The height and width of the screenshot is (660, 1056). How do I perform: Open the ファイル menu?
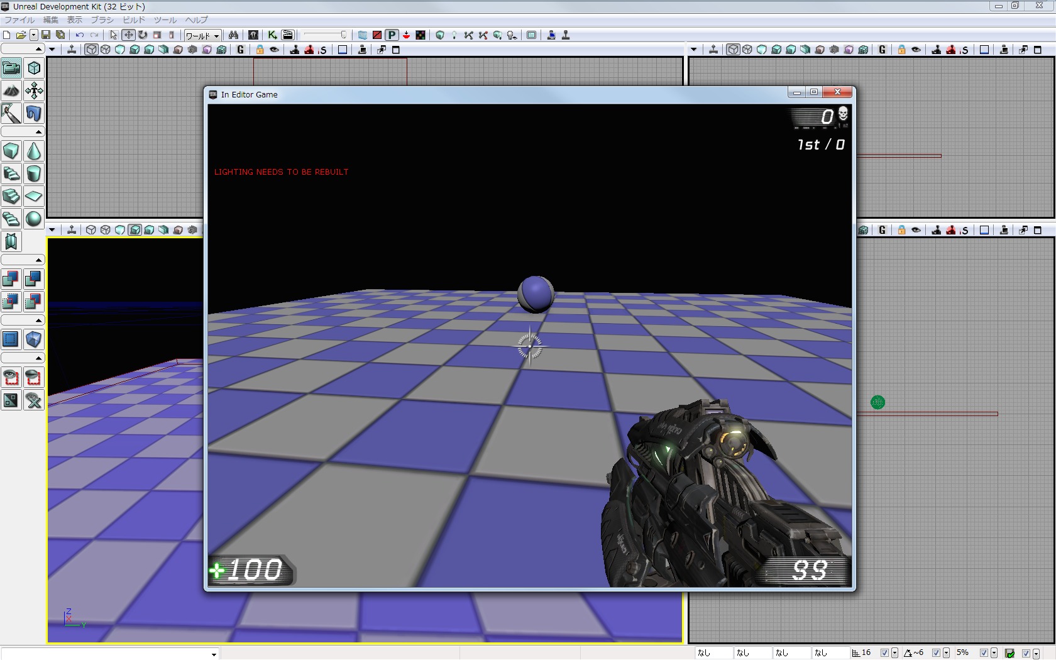click(x=19, y=20)
